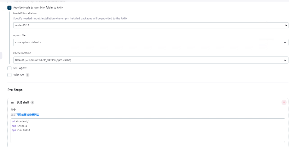Click the SSH Agent label text
This screenshot has height=147, width=289.
(20, 68)
